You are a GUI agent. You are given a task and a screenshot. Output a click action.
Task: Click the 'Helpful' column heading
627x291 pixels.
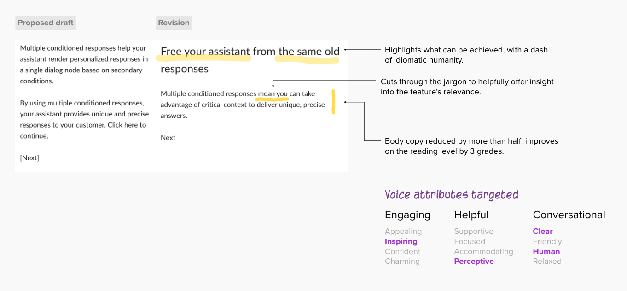point(471,215)
